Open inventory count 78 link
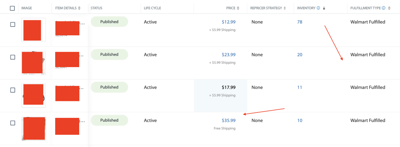The height and width of the screenshot is (147, 400). (x=300, y=22)
